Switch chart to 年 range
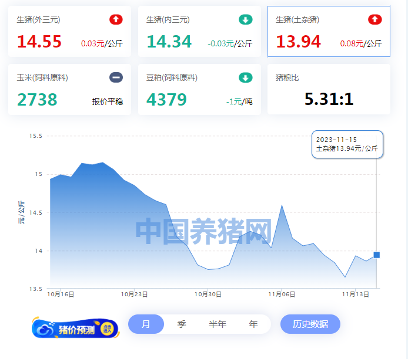The width and height of the screenshot is (408, 359). click(x=253, y=324)
